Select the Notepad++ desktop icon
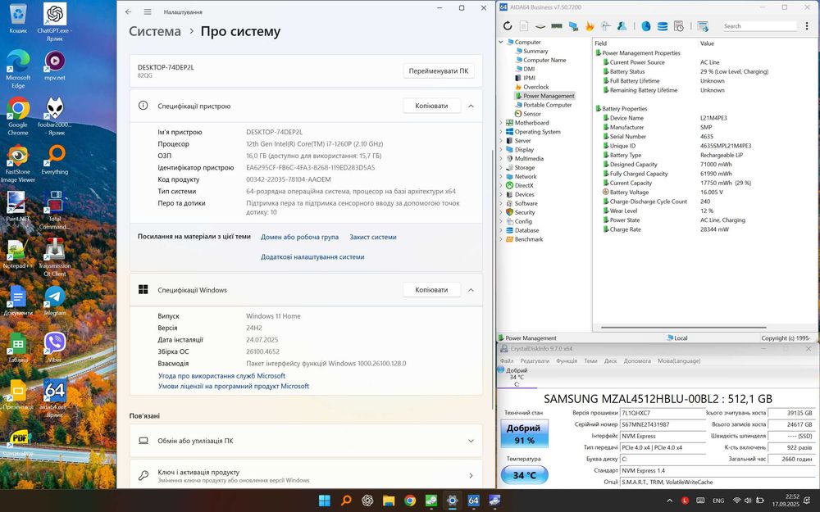This screenshot has width=820, height=512. point(18,253)
